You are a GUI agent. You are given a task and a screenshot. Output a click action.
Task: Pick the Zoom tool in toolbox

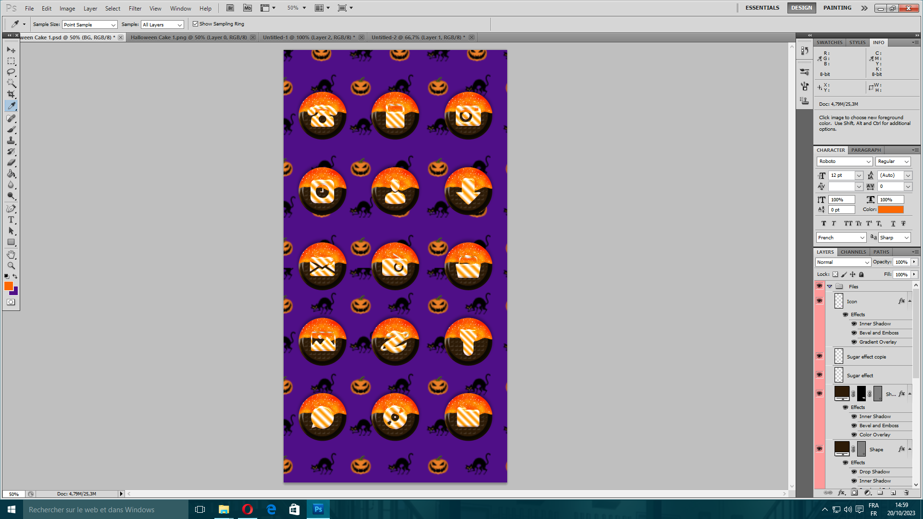11,266
